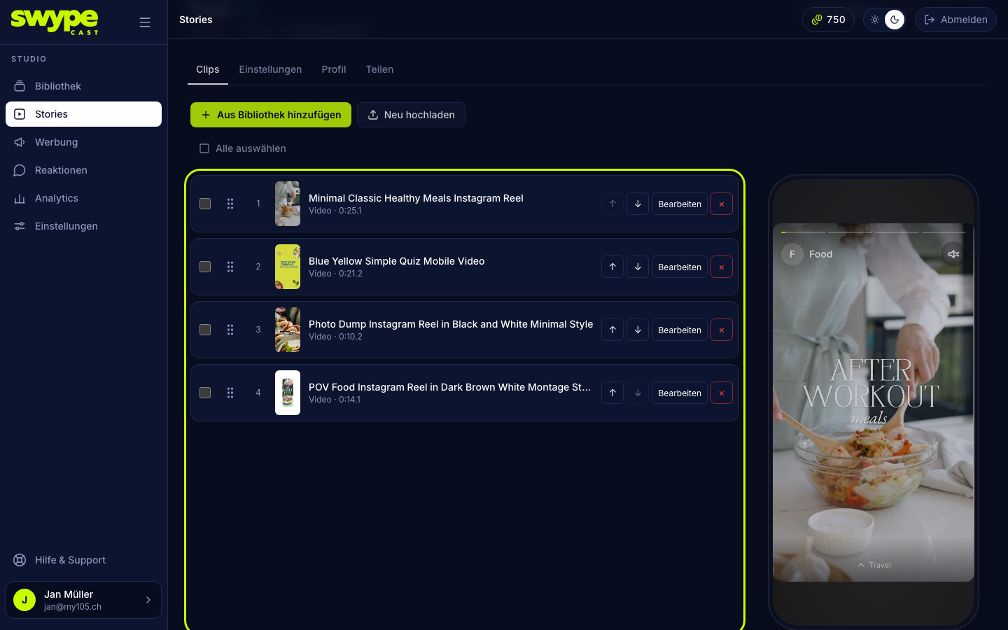Click the 750 credits badge
Screen dimensions: 1008x630
point(828,20)
